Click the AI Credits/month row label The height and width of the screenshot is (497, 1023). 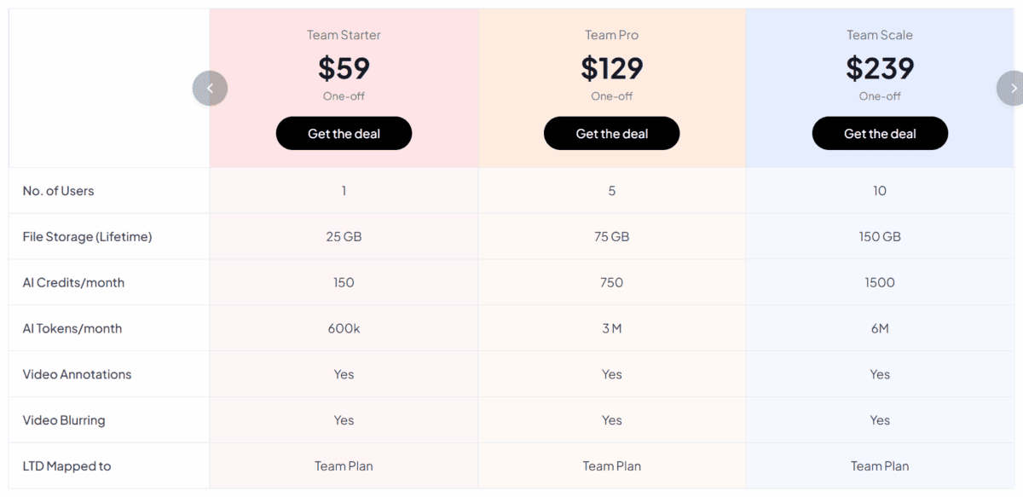click(x=73, y=283)
